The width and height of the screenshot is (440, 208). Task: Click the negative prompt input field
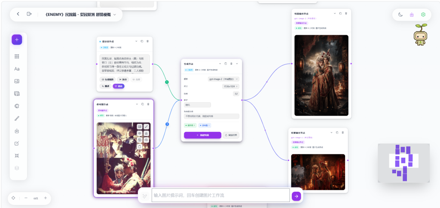211,116
